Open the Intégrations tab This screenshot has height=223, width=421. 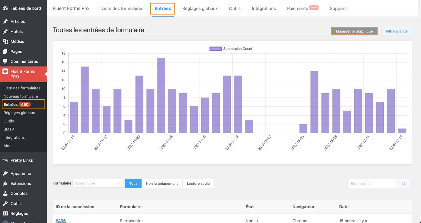point(264,8)
